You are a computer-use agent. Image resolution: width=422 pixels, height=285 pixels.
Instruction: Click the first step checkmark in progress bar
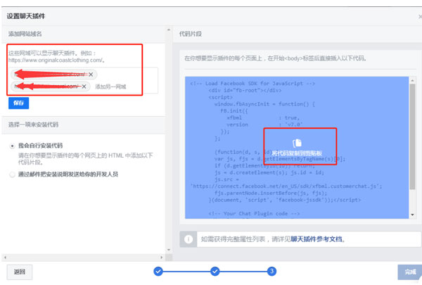[158, 271]
